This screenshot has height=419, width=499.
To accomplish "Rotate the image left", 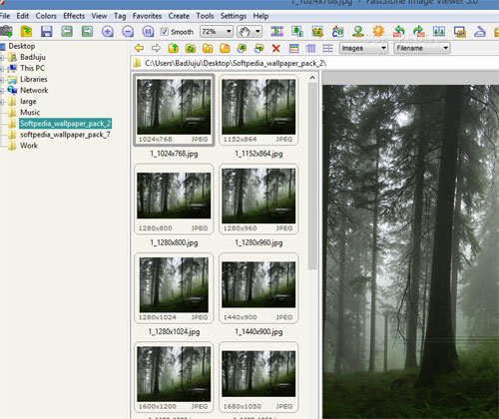I will point(398,31).
